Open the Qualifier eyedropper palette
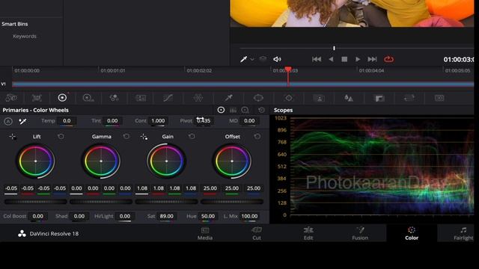Viewport: 479px width, 269px height. (228, 98)
